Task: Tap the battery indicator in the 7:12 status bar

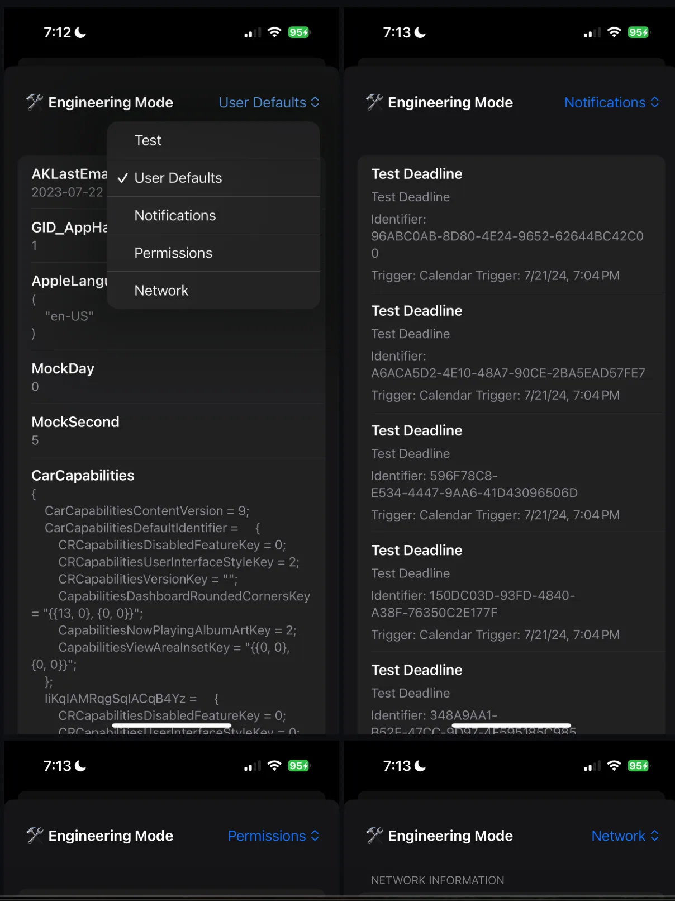Action: [299, 32]
